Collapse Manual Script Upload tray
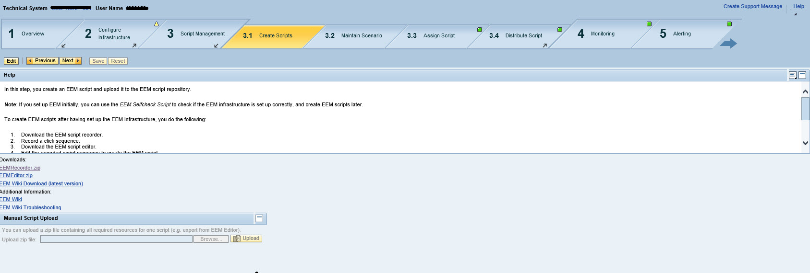The width and height of the screenshot is (810, 273). point(259,218)
